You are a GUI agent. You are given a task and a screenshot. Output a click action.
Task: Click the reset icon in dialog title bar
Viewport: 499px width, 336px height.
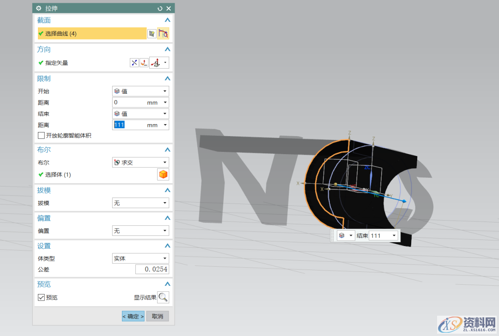(160, 8)
